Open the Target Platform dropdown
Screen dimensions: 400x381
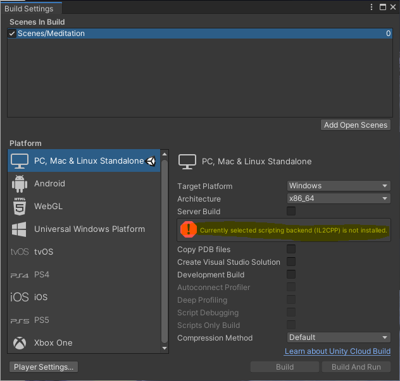(339, 186)
